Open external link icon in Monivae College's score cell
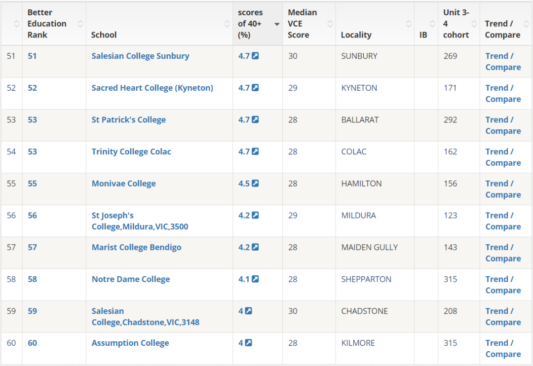 tap(255, 183)
